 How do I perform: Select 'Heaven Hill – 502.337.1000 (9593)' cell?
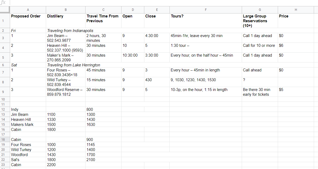click(x=66, y=48)
